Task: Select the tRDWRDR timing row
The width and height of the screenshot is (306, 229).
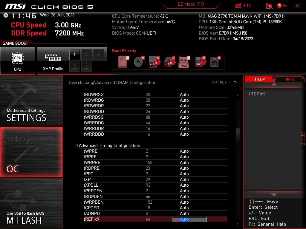Action: tap(155, 106)
